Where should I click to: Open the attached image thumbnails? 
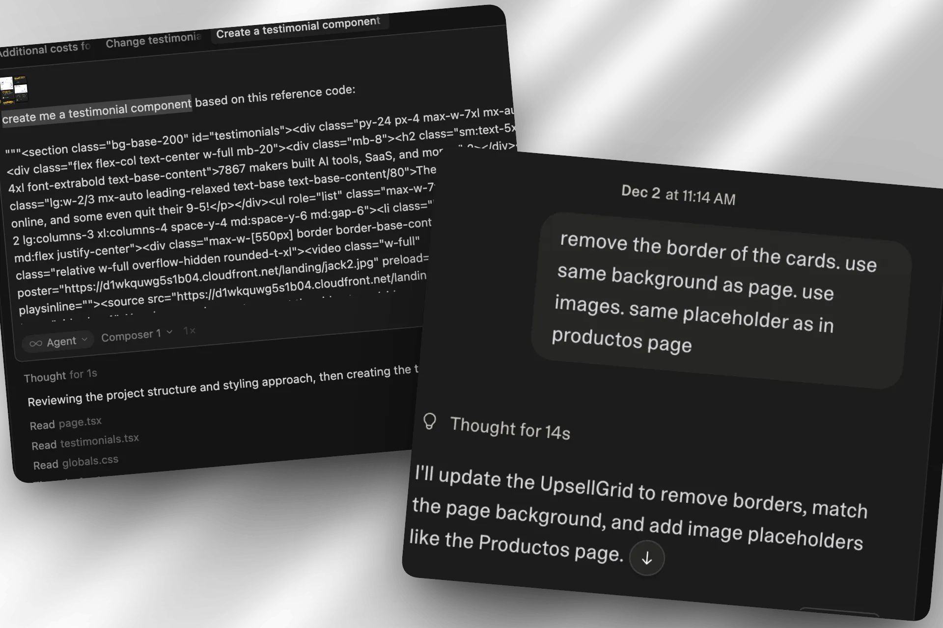(14, 91)
